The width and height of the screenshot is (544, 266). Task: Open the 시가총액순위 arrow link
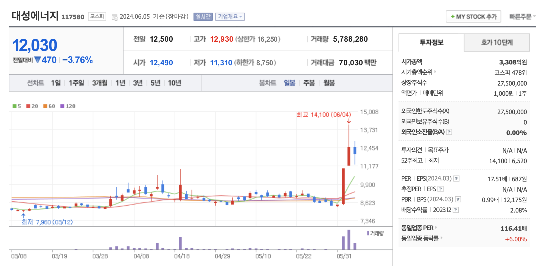[x=435, y=72]
